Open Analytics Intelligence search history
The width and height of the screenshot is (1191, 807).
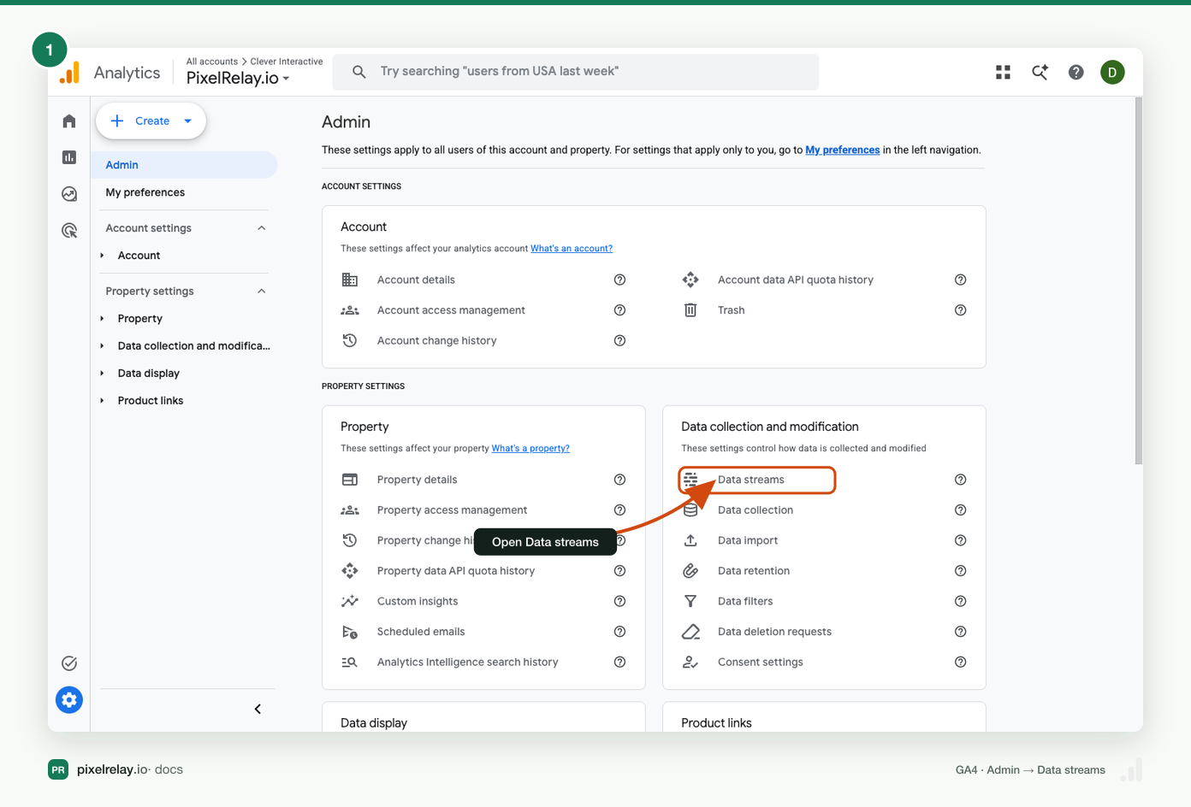point(467,662)
